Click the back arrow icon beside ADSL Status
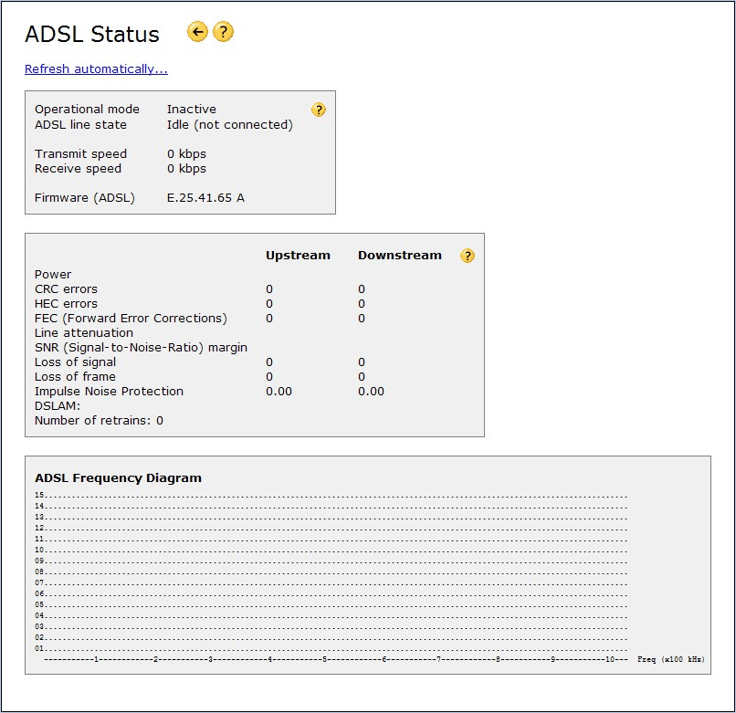Viewport: 736px width, 713px height. tap(197, 33)
